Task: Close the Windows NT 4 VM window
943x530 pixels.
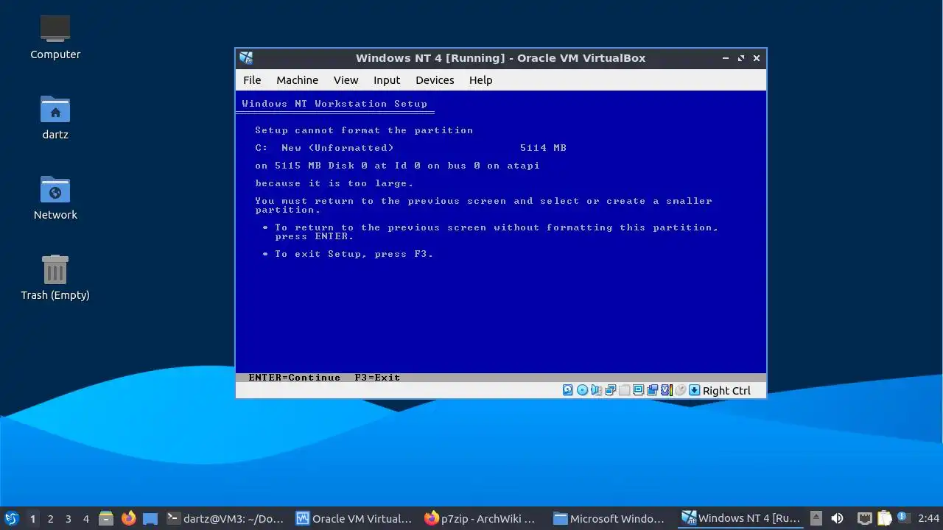Action: 757,58
